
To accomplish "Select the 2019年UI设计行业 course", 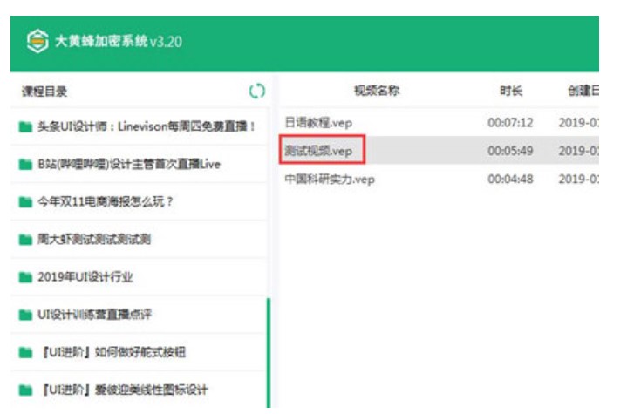I will 85,277.
